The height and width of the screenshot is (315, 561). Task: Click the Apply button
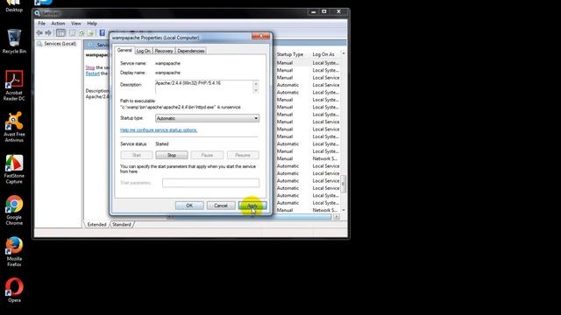point(252,206)
